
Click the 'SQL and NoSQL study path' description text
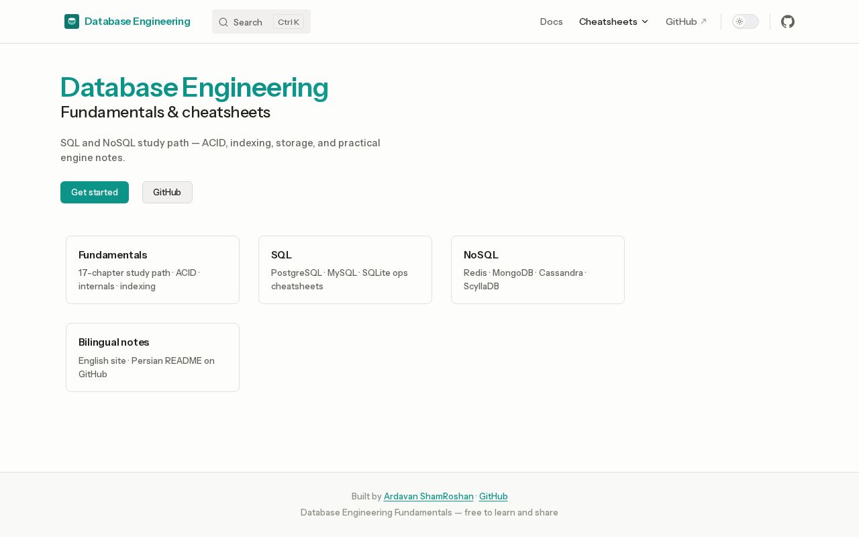coord(220,150)
